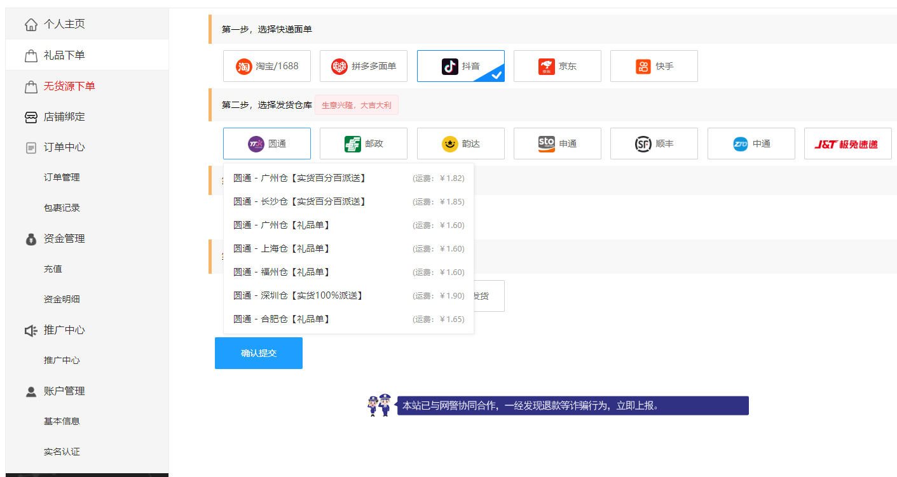Choose 圆通 - 广州仓【实货百分百派送】
This screenshot has height=477, width=897.
pos(348,178)
